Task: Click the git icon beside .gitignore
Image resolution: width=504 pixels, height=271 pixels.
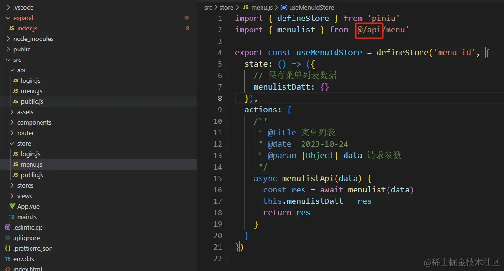Action: tap(8, 238)
